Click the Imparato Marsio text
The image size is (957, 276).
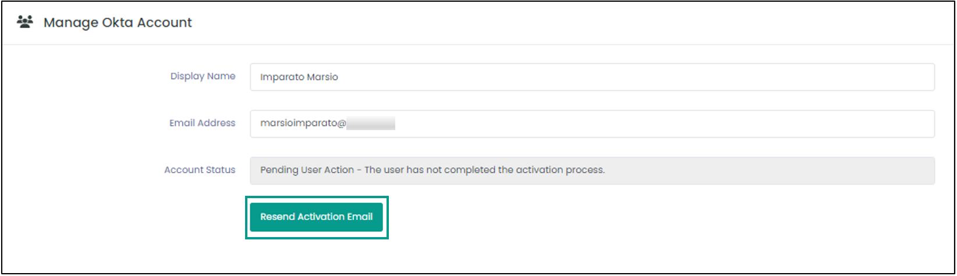click(x=299, y=77)
